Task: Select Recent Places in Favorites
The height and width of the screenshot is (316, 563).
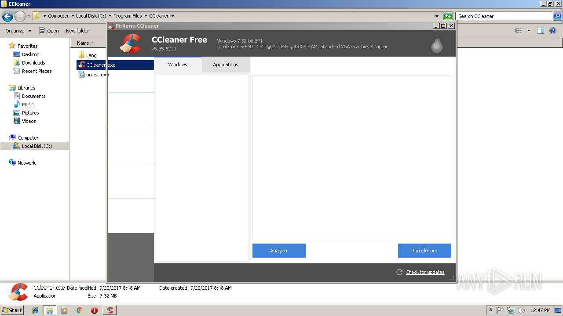Action: (x=37, y=71)
